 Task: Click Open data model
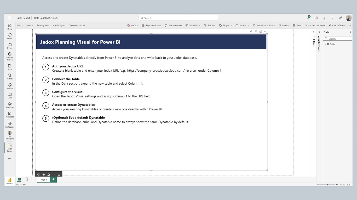click(77, 26)
